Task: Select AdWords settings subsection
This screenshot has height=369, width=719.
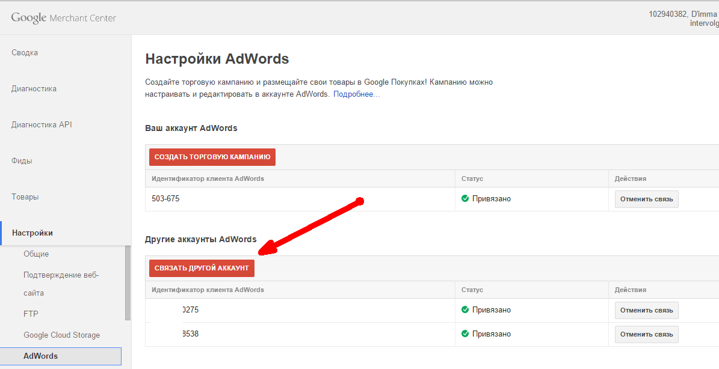Action: point(61,356)
